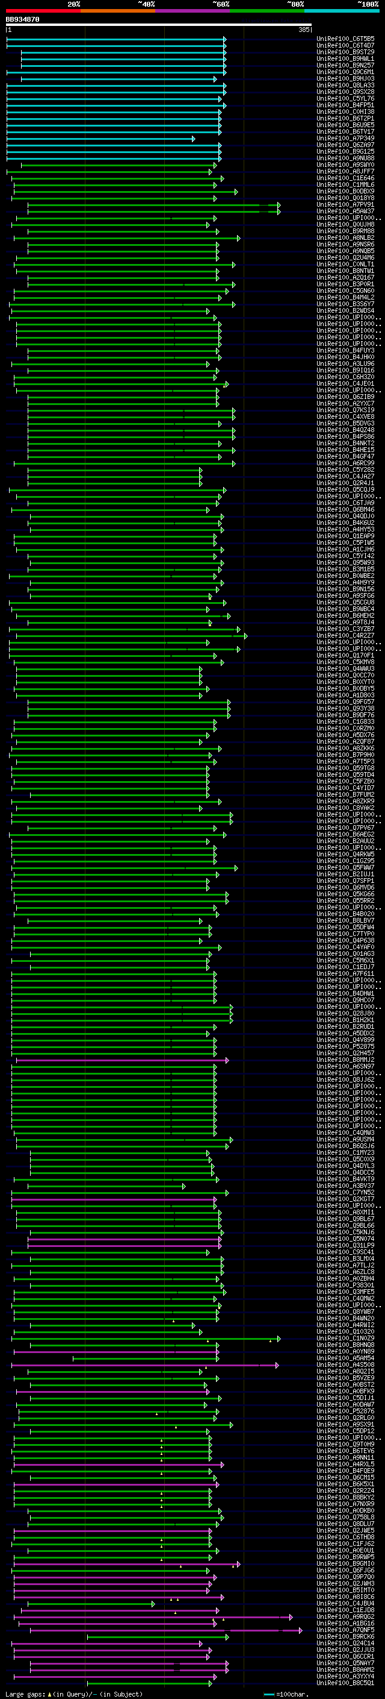Viewport: 385px width, 1699px height.
Task: Open UniRef100_C4RZZ7 entry
Action: (x=345, y=636)
